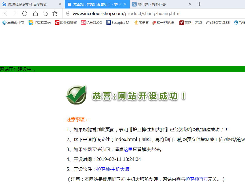Viewport: 245px width, 194px height.
Task: Click the 恭喜:网站开设成功 heading banner
Action: [139, 96]
